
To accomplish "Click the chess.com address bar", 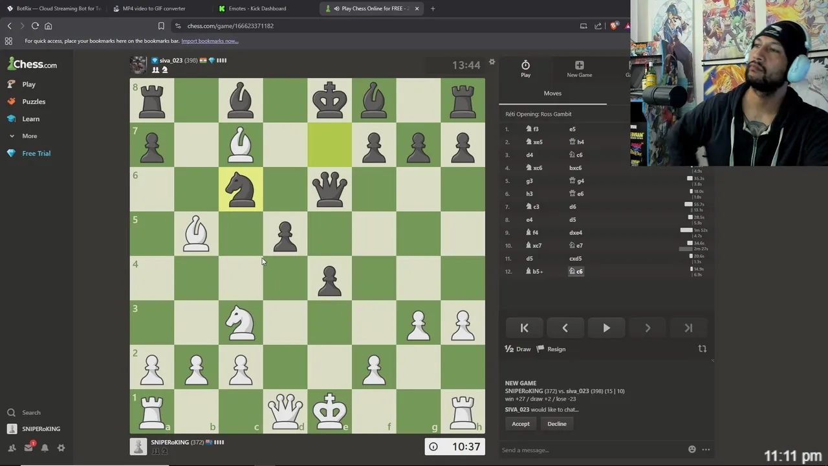I will (x=375, y=26).
